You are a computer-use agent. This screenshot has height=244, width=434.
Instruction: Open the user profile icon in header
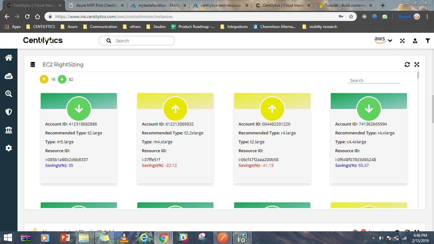[415, 41]
